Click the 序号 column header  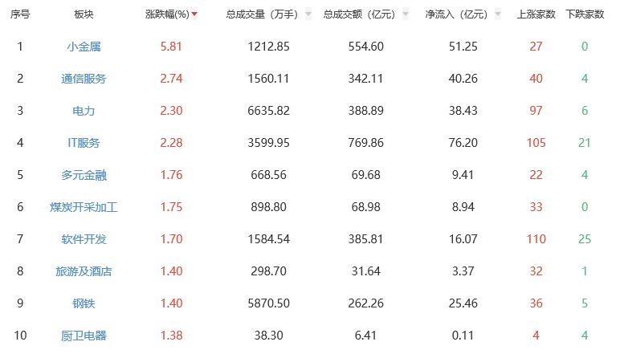point(21,14)
